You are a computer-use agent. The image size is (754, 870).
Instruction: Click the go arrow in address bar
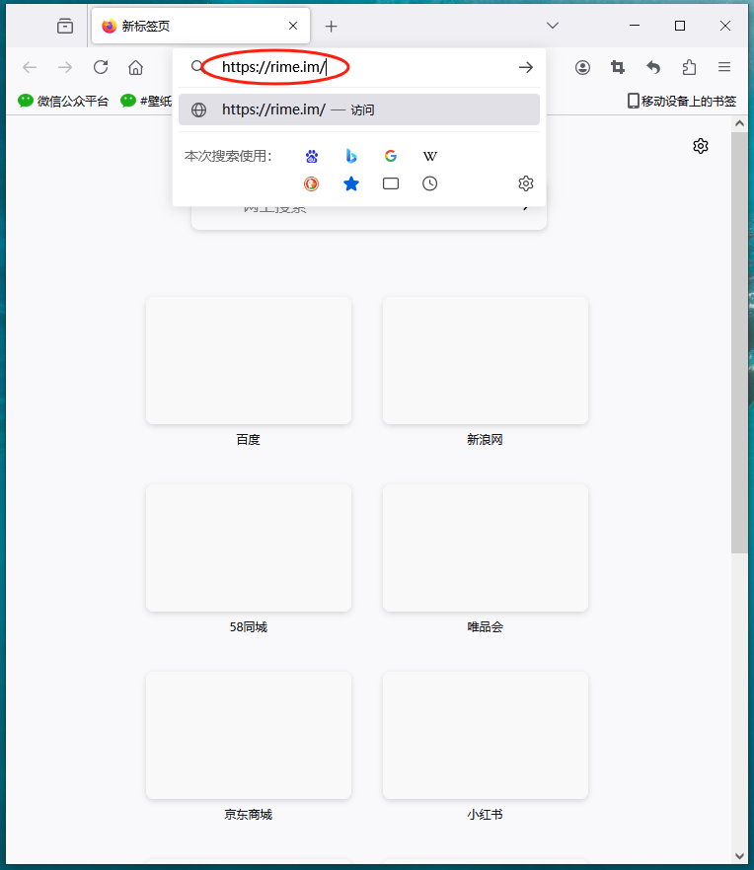pos(525,68)
